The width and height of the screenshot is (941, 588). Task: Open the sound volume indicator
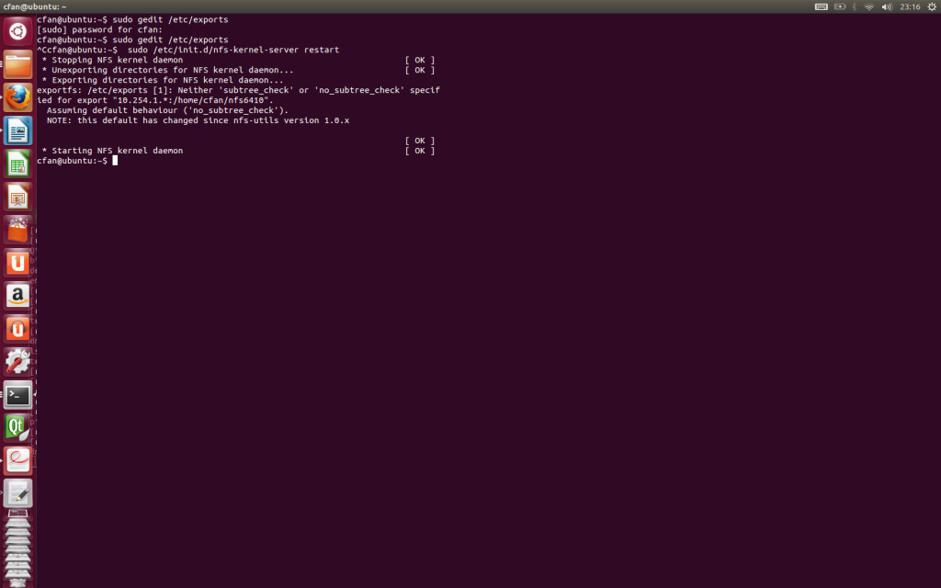887,6
